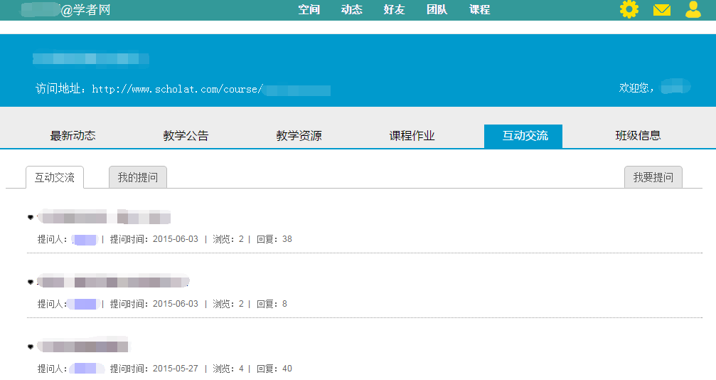Viewport: 716px width, 380px height.
Task: Open 动态 in the top navigation
Action: [x=352, y=10]
